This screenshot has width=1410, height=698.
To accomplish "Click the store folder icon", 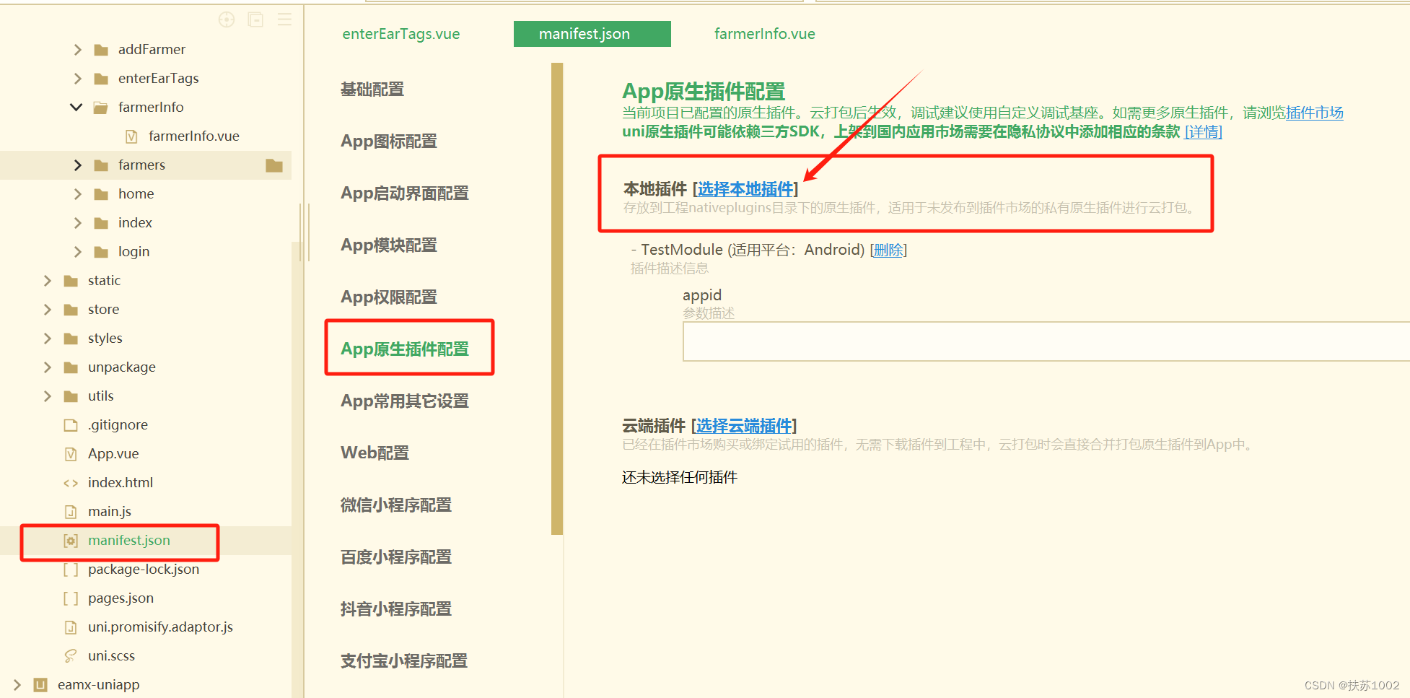I will pos(71,310).
